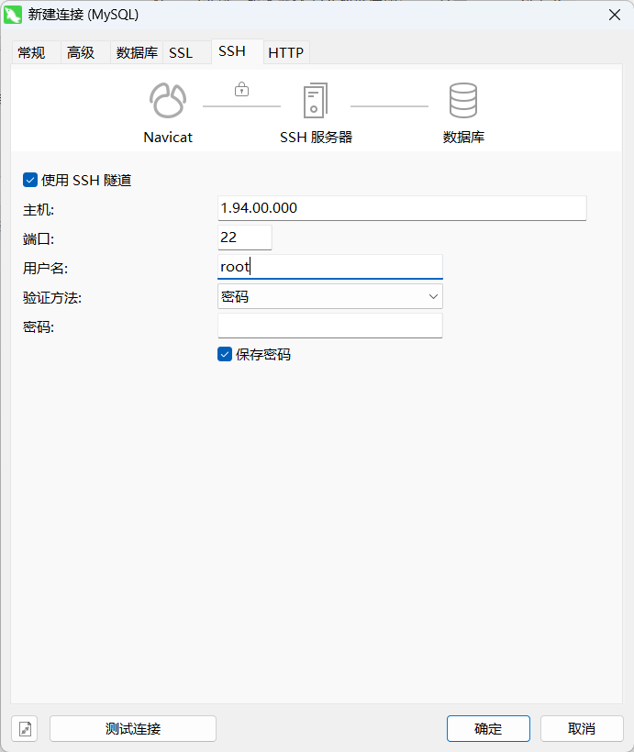Click into the 密码 password field
The height and width of the screenshot is (752, 634).
[329, 326]
